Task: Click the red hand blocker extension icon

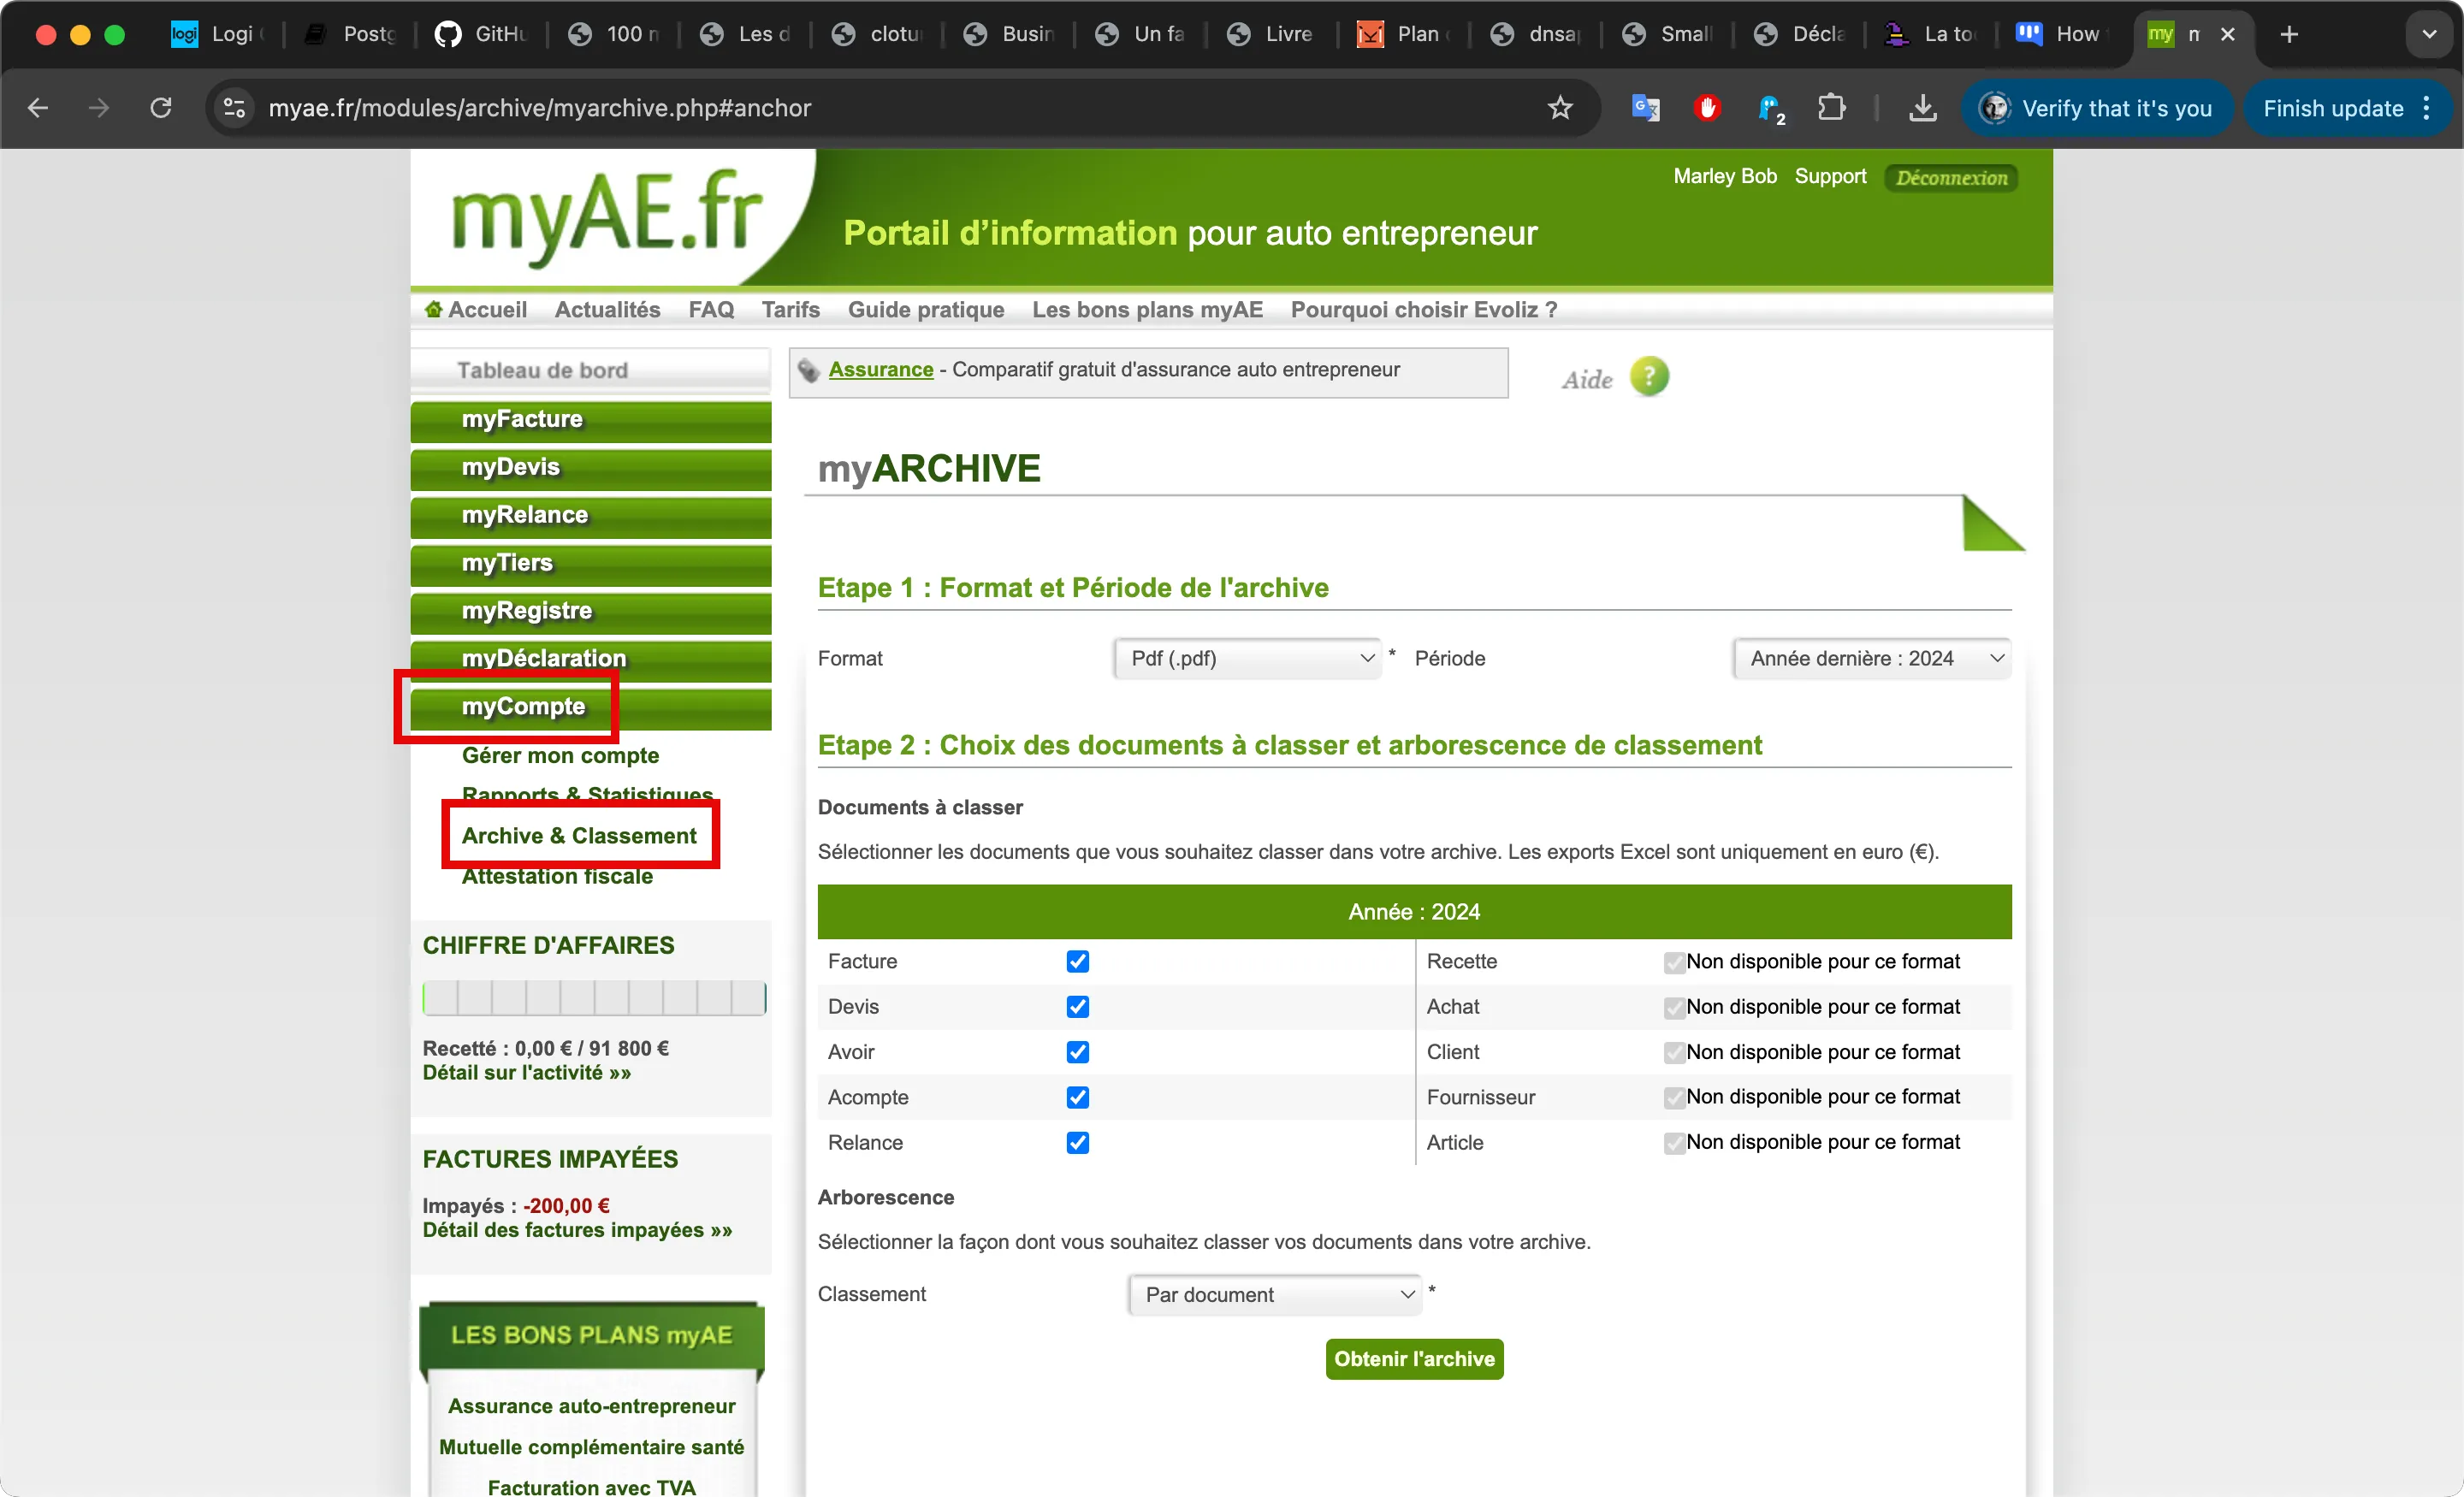Action: click(x=1707, y=108)
